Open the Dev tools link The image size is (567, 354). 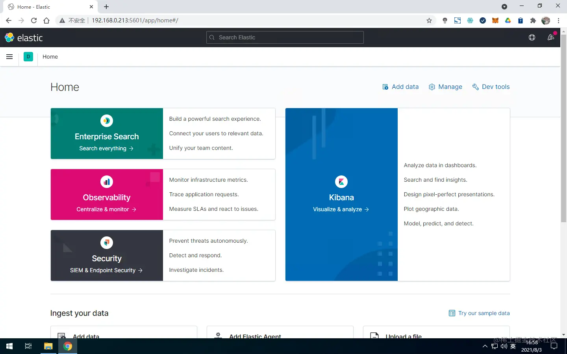pyautogui.click(x=491, y=87)
